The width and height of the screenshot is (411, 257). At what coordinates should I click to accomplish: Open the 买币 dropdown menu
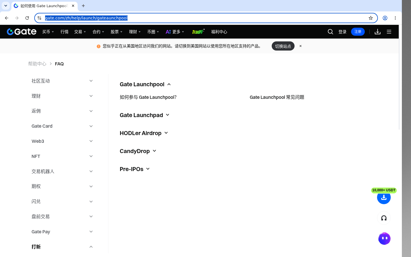(48, 32)
